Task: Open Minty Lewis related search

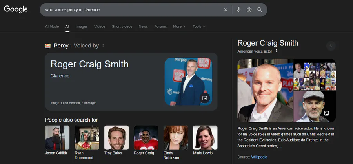Action: tap(205, 140)
